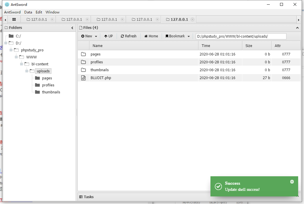Select profiles folder in tree
This screenshot has height=204, width=304.
point(48,85)
